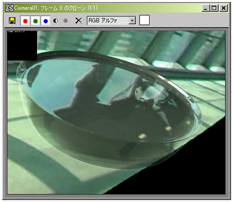The width and height of the screenshot is (233, 202).
Task: Minimize the Camera01 render window
Action: coord(206,8)
